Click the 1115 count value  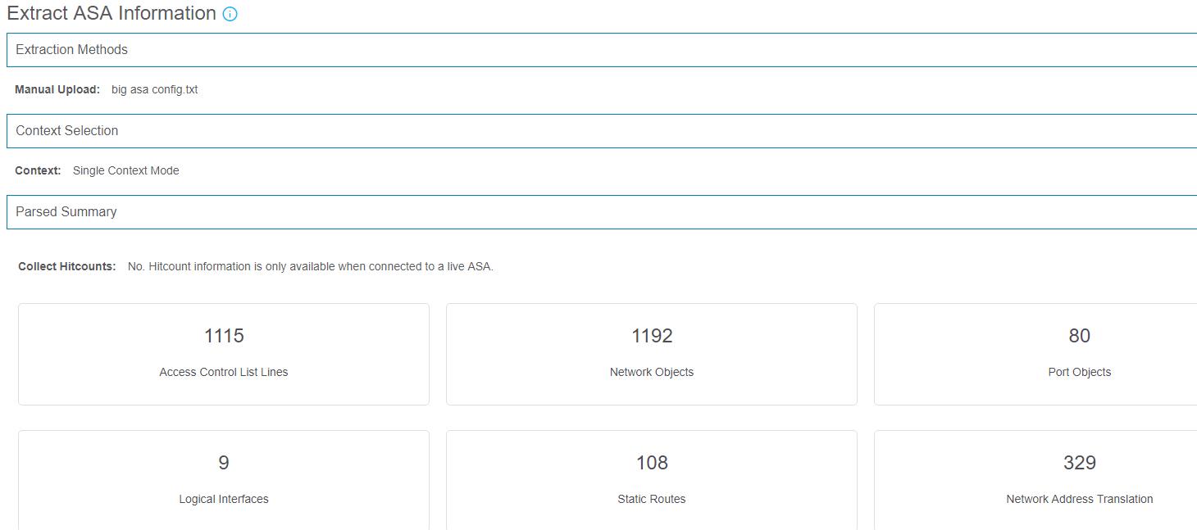coord(224,336)
